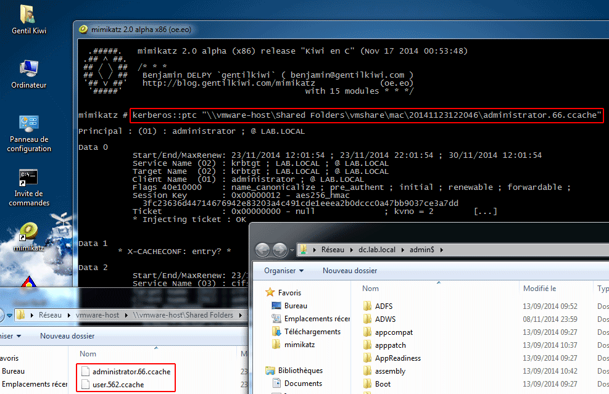Launch Invite de commandes shortcut
Image resolution: width=609 pixels, height=394 pixels.
29,187
